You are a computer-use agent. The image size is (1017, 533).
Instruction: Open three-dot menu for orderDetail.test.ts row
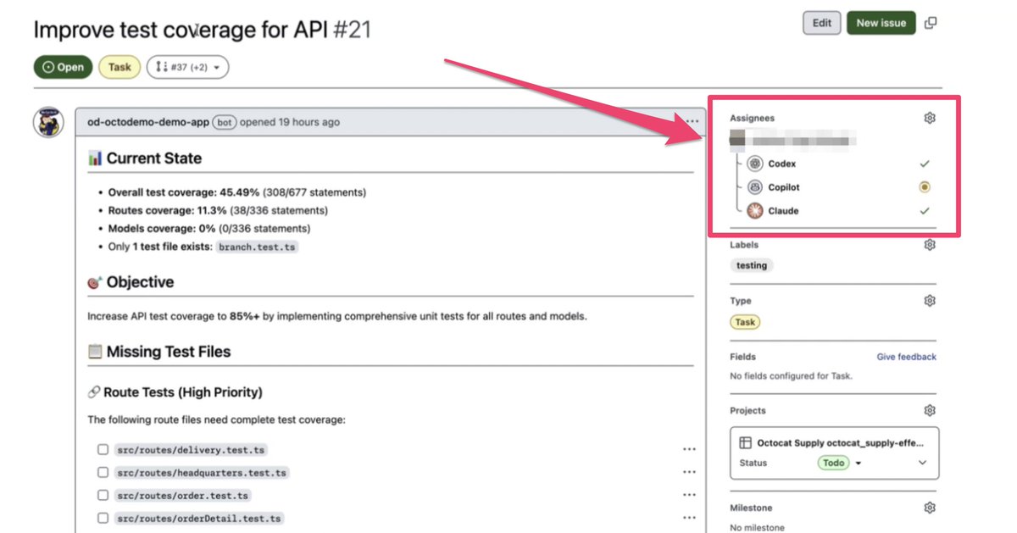pos(689,519)
